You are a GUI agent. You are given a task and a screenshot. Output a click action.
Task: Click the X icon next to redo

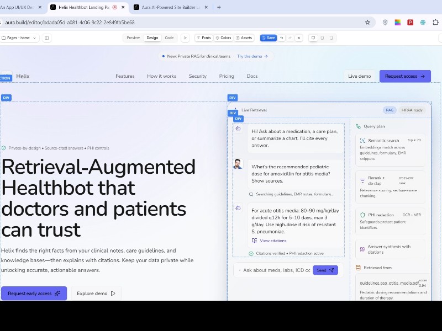pos(299,38)
